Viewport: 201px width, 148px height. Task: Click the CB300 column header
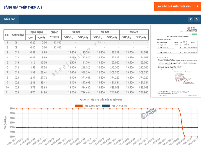76,32
